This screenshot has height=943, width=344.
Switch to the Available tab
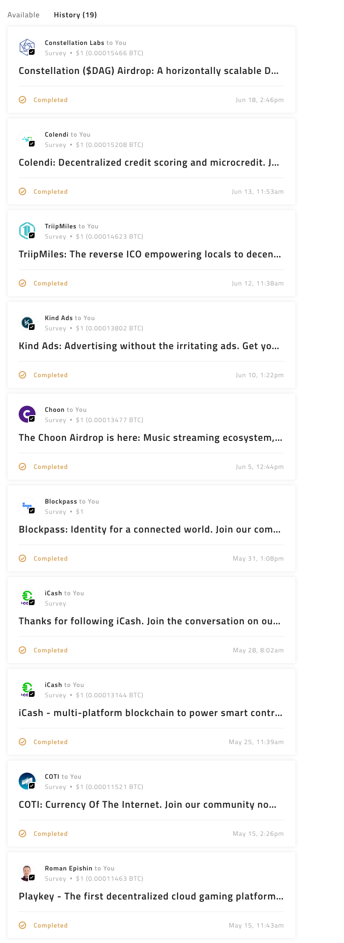point(23,15)
